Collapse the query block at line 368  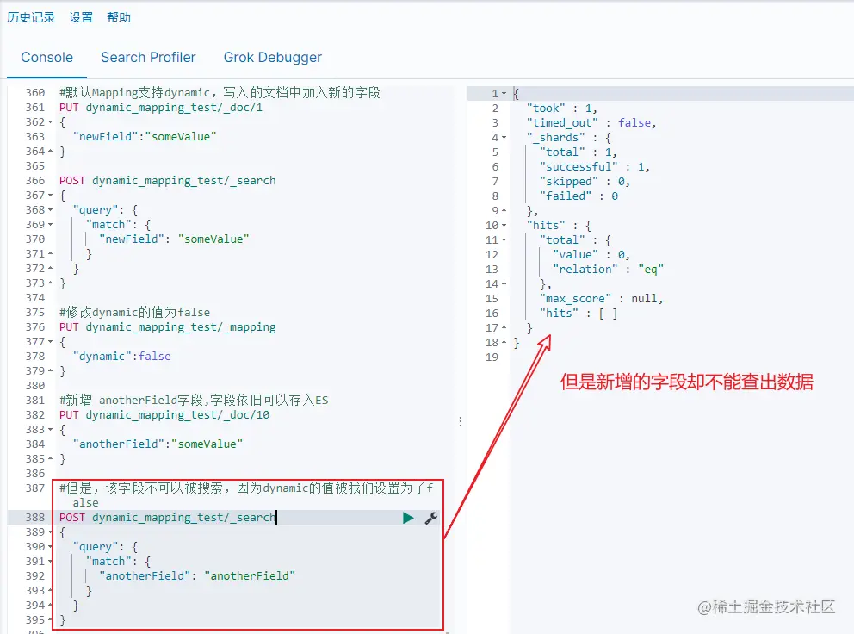pyautogui.click(x=50, y=210)
